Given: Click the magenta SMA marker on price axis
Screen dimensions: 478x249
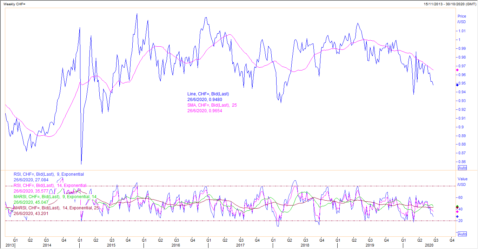Looking at the screenshot, I should coord(457,70).
